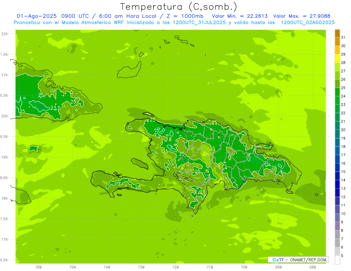Click colorbar swatch between 19 and 20
This screenshot has height=271, width=351.
pos(337,134)
